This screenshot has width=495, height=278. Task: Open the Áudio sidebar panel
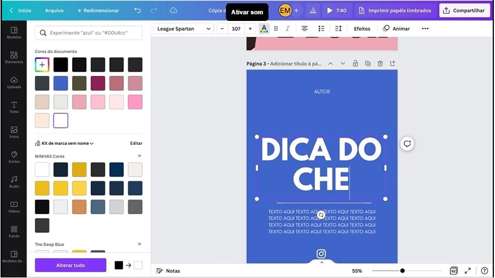[x=14, y=182]
